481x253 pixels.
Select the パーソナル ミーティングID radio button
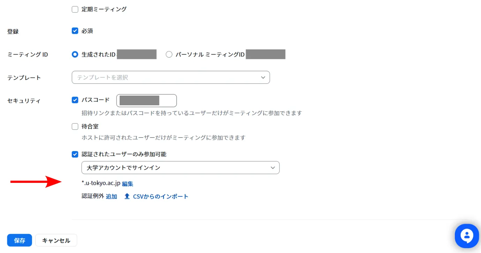tap(169, 54)
